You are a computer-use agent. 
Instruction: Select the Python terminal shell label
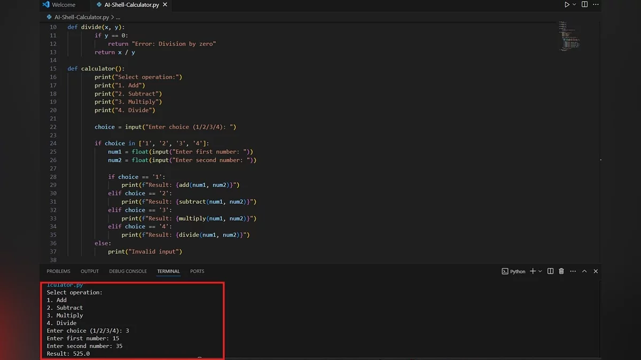tap(513, 271)
